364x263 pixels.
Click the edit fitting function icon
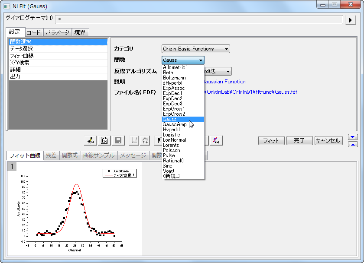tap(91, 140)
